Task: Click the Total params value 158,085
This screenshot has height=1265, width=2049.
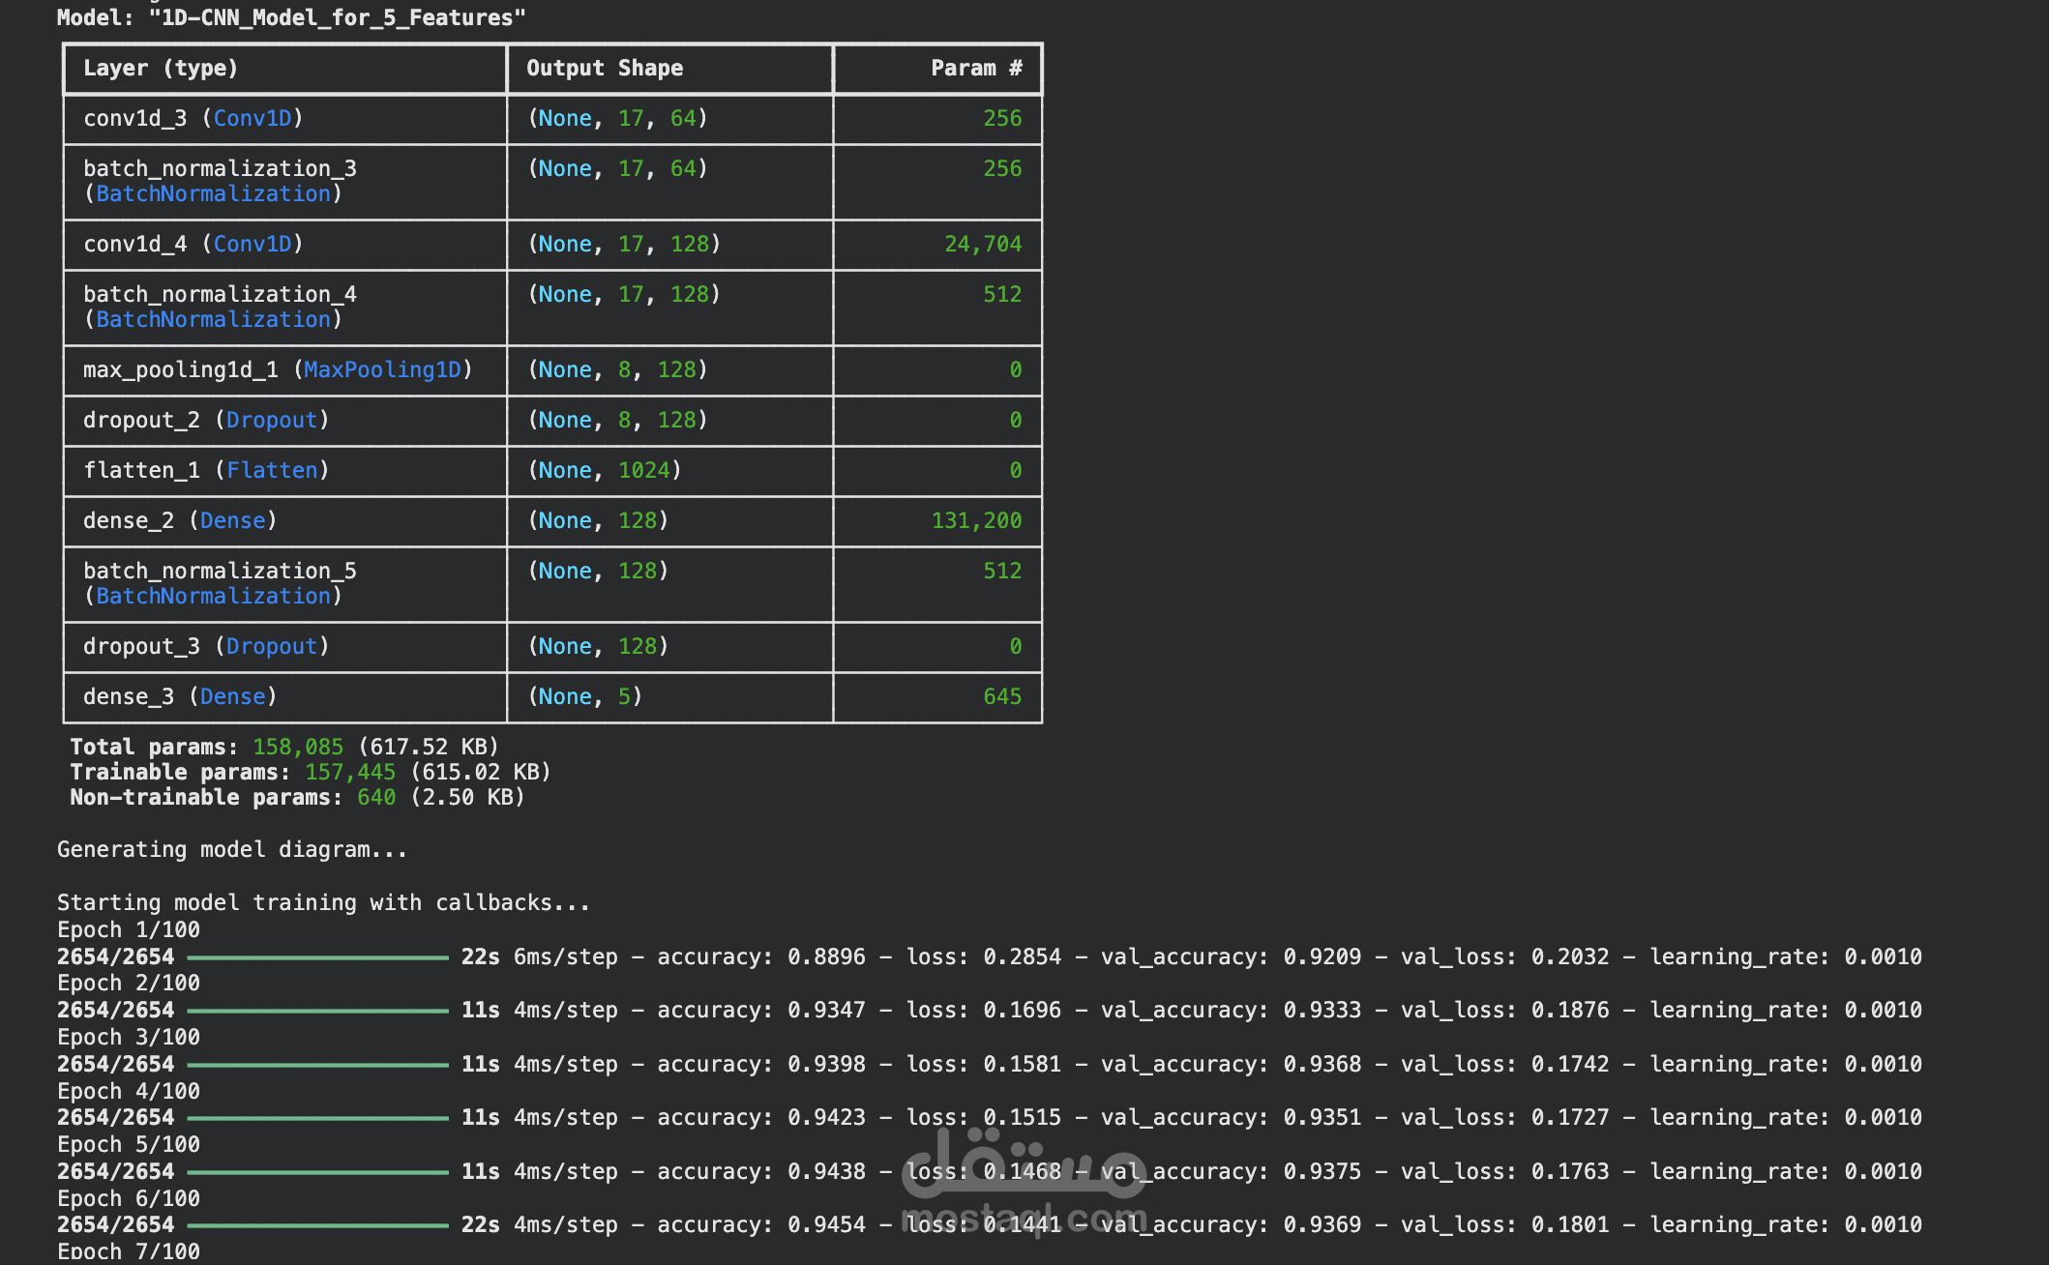Action: tap(298, 747)
